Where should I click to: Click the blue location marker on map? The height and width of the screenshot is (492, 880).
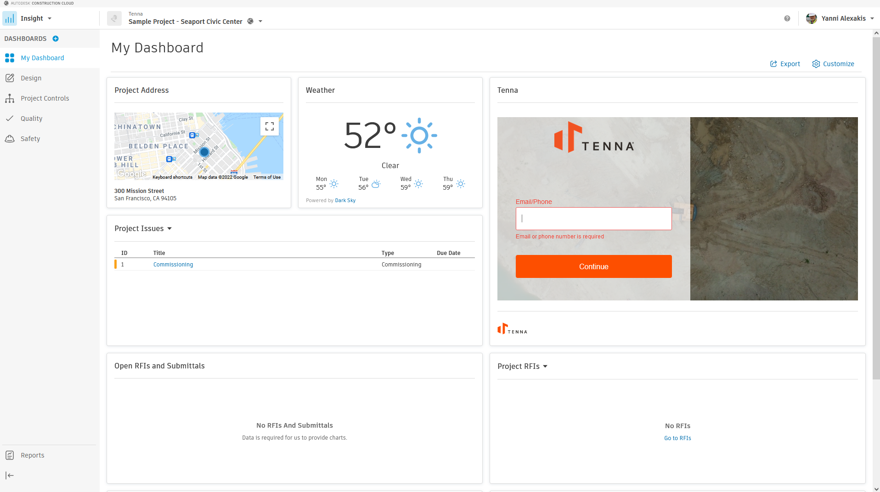(204, 152)
